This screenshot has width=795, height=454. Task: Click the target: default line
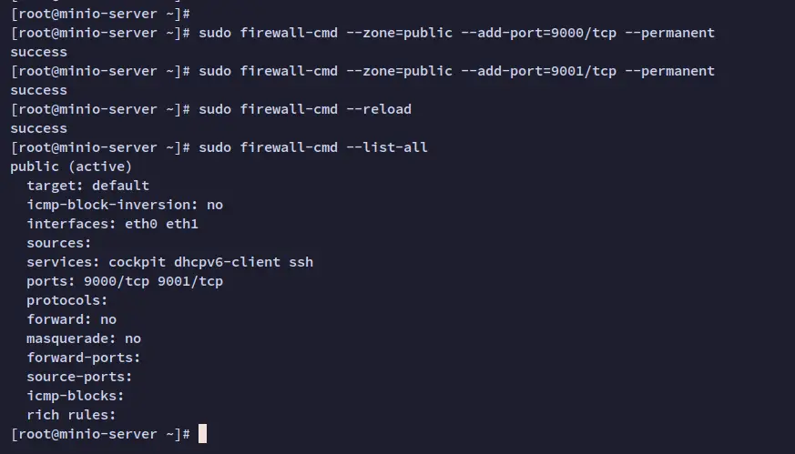click(x=87, y=186)
